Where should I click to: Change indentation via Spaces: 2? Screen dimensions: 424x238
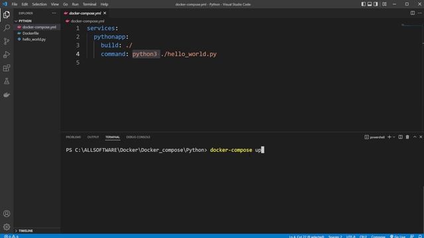(x=335, y=236)
